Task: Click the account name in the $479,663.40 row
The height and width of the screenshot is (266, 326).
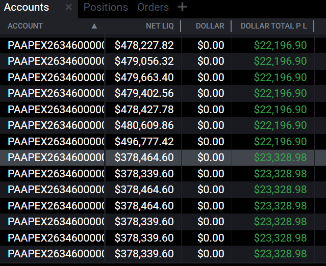Action: point(56,77)
